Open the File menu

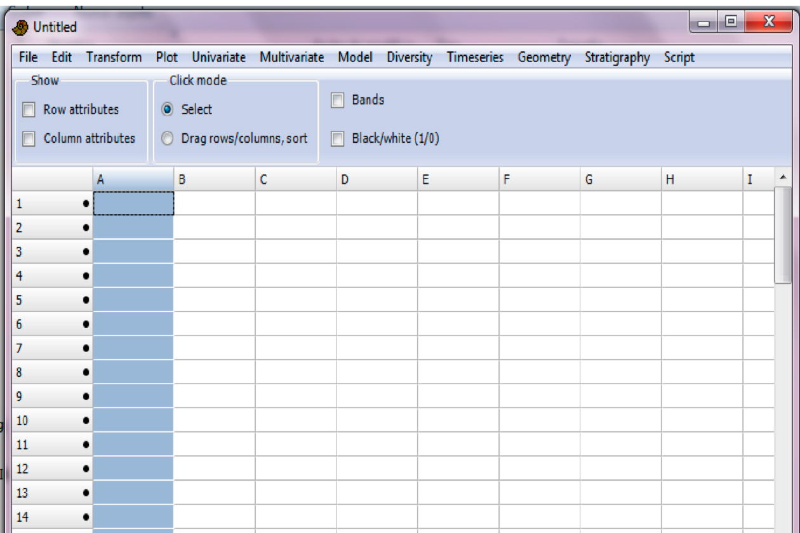pyautogui.click(x=28, y=58)
